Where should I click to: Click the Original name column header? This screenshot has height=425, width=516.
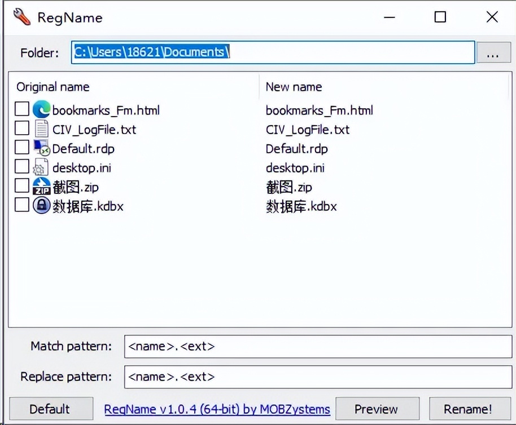(53, 87)
